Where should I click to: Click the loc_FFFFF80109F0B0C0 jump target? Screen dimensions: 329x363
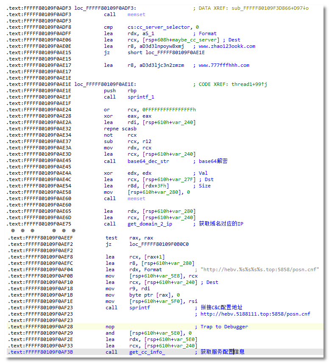159,244
